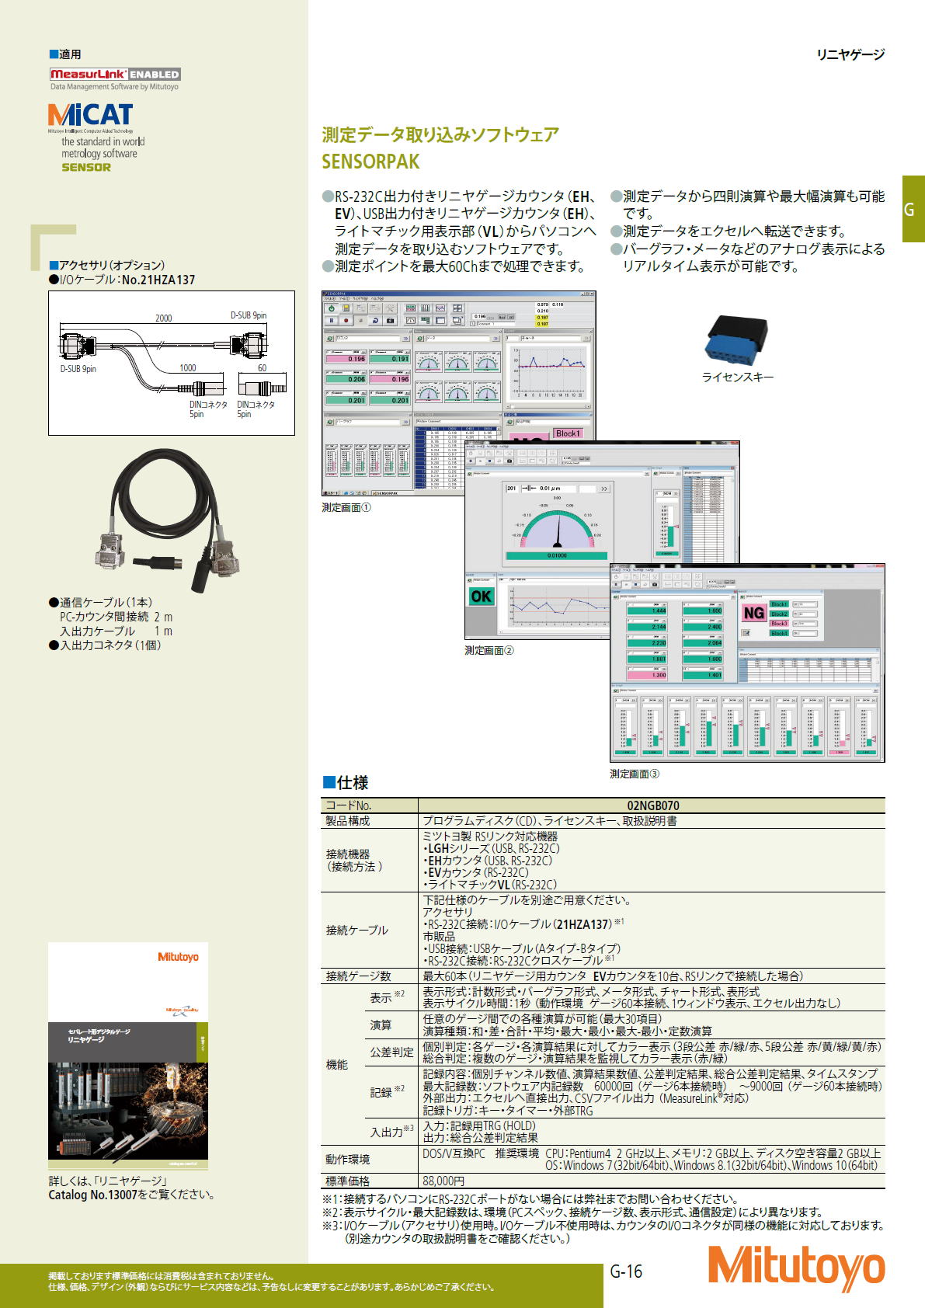The image size is (925, 1308).
Task: Open ファイル menu in 測定画面① window
Action: (x=329, y=299)
